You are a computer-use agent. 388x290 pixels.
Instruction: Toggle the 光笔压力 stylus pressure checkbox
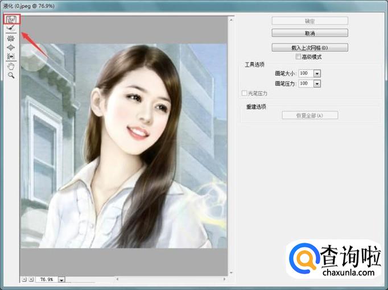coord(244,93)
